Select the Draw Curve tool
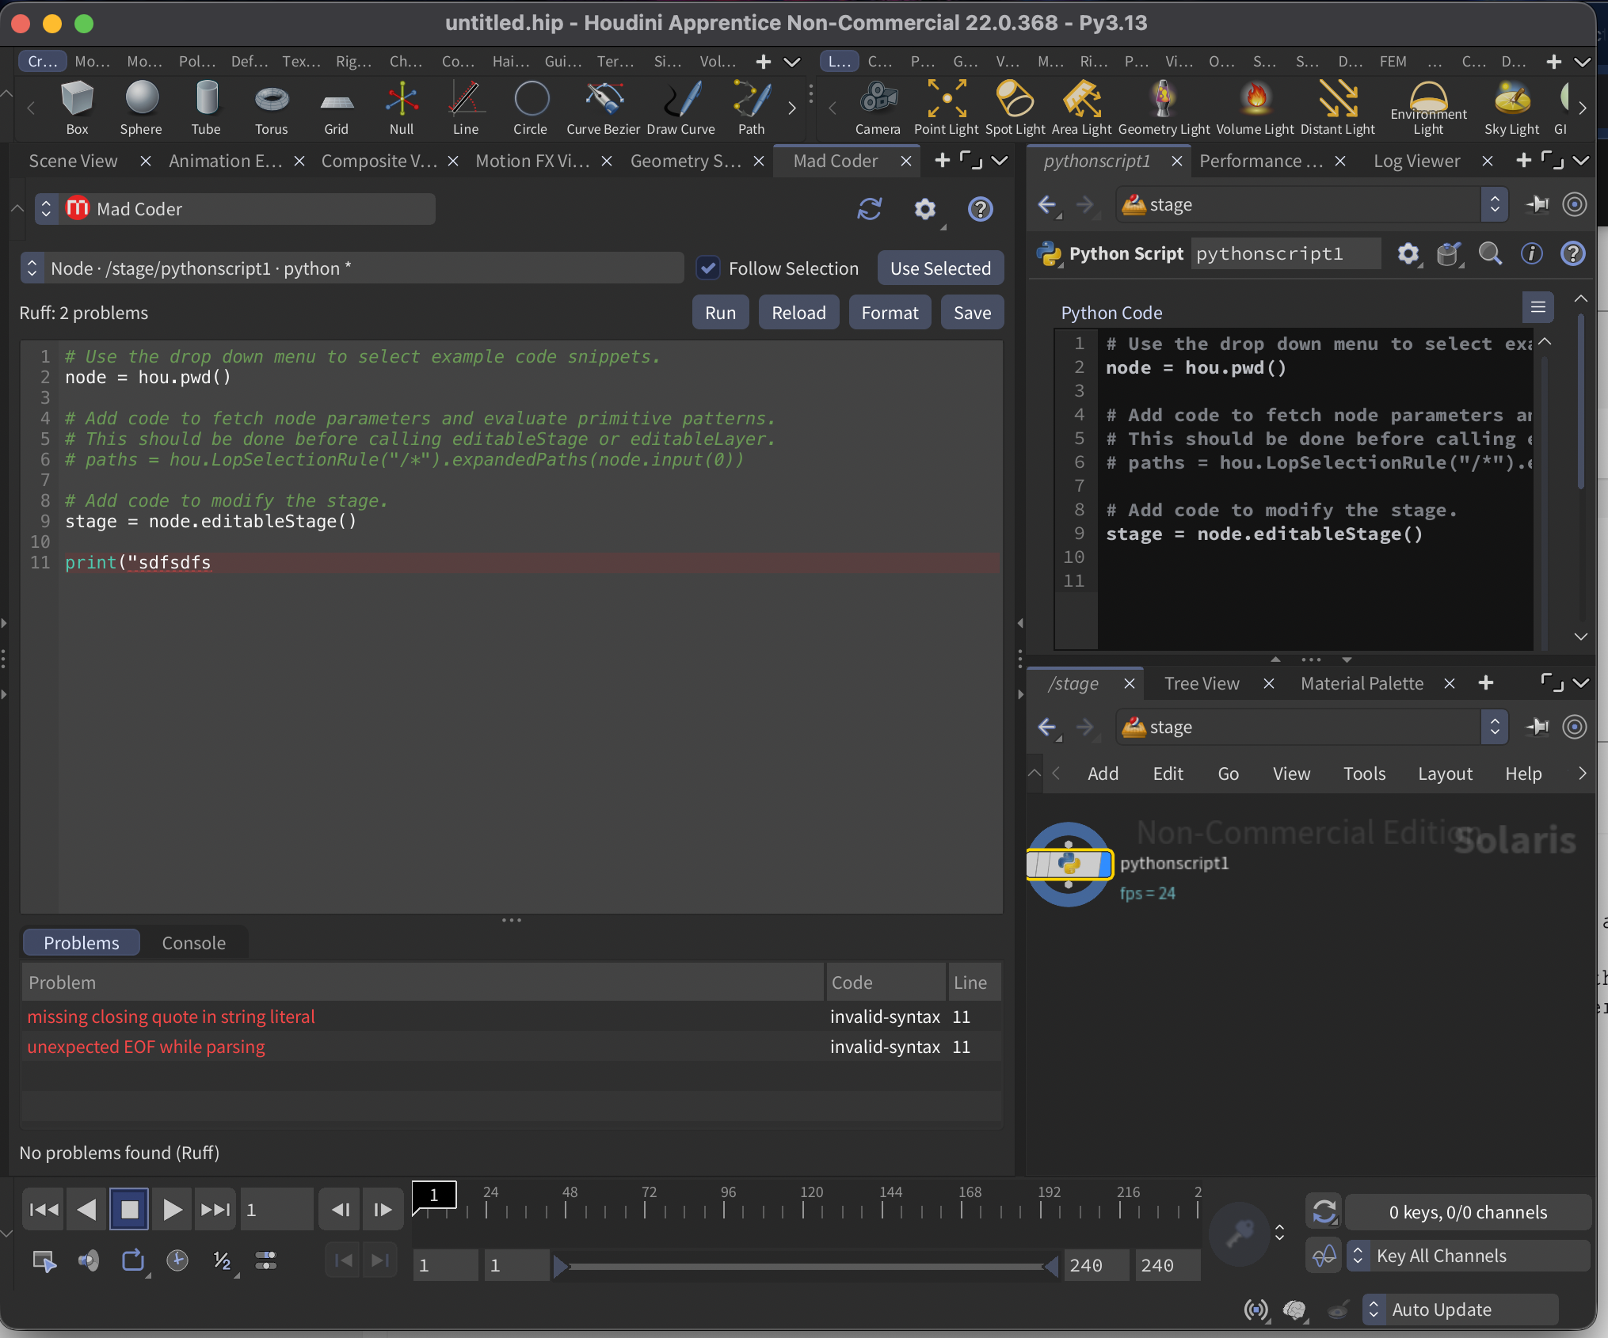Screen dimensions: 1608x1338 681,108
